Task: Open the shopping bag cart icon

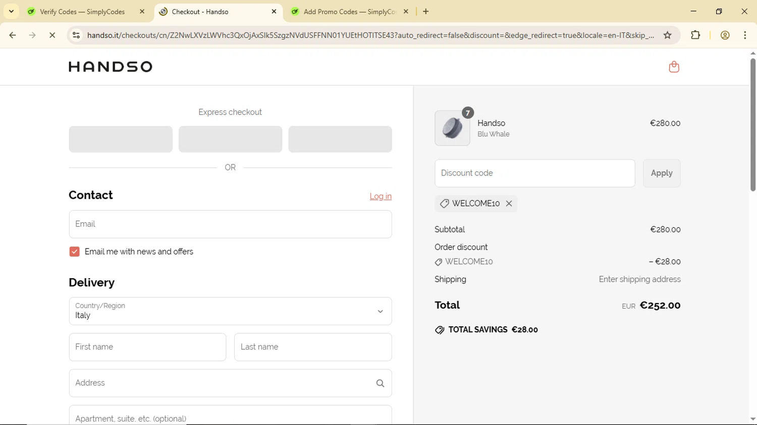Action: click(x=674, y=67)
